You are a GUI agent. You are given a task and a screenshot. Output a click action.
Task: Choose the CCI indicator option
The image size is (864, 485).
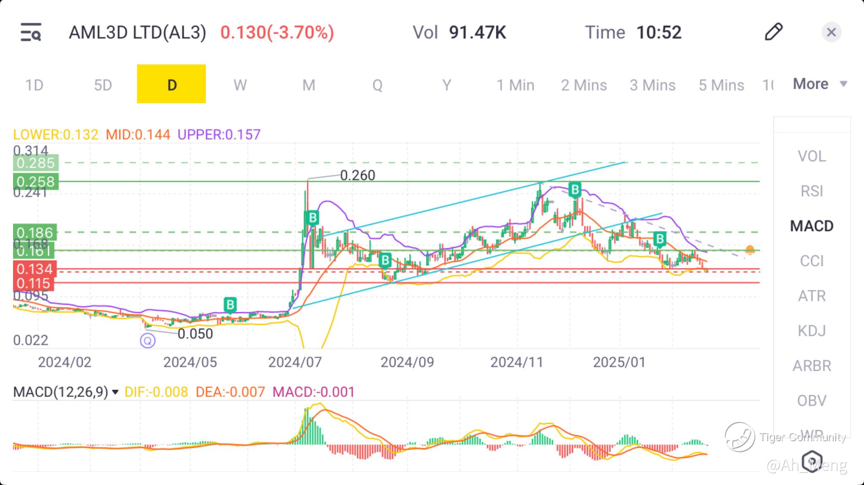coord(812,261)
